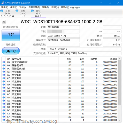This screenshot has height=124, width=123.
Task: Select the 硬碟溫度 attribute name in row C2
Action: pos(17,114)
